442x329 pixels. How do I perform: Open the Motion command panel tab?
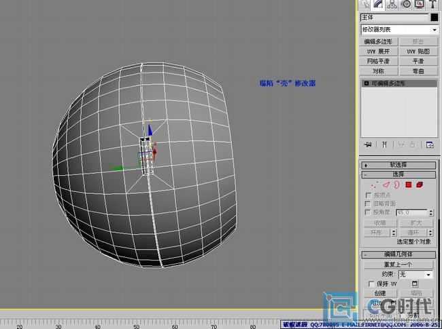(x=406, y=4)
